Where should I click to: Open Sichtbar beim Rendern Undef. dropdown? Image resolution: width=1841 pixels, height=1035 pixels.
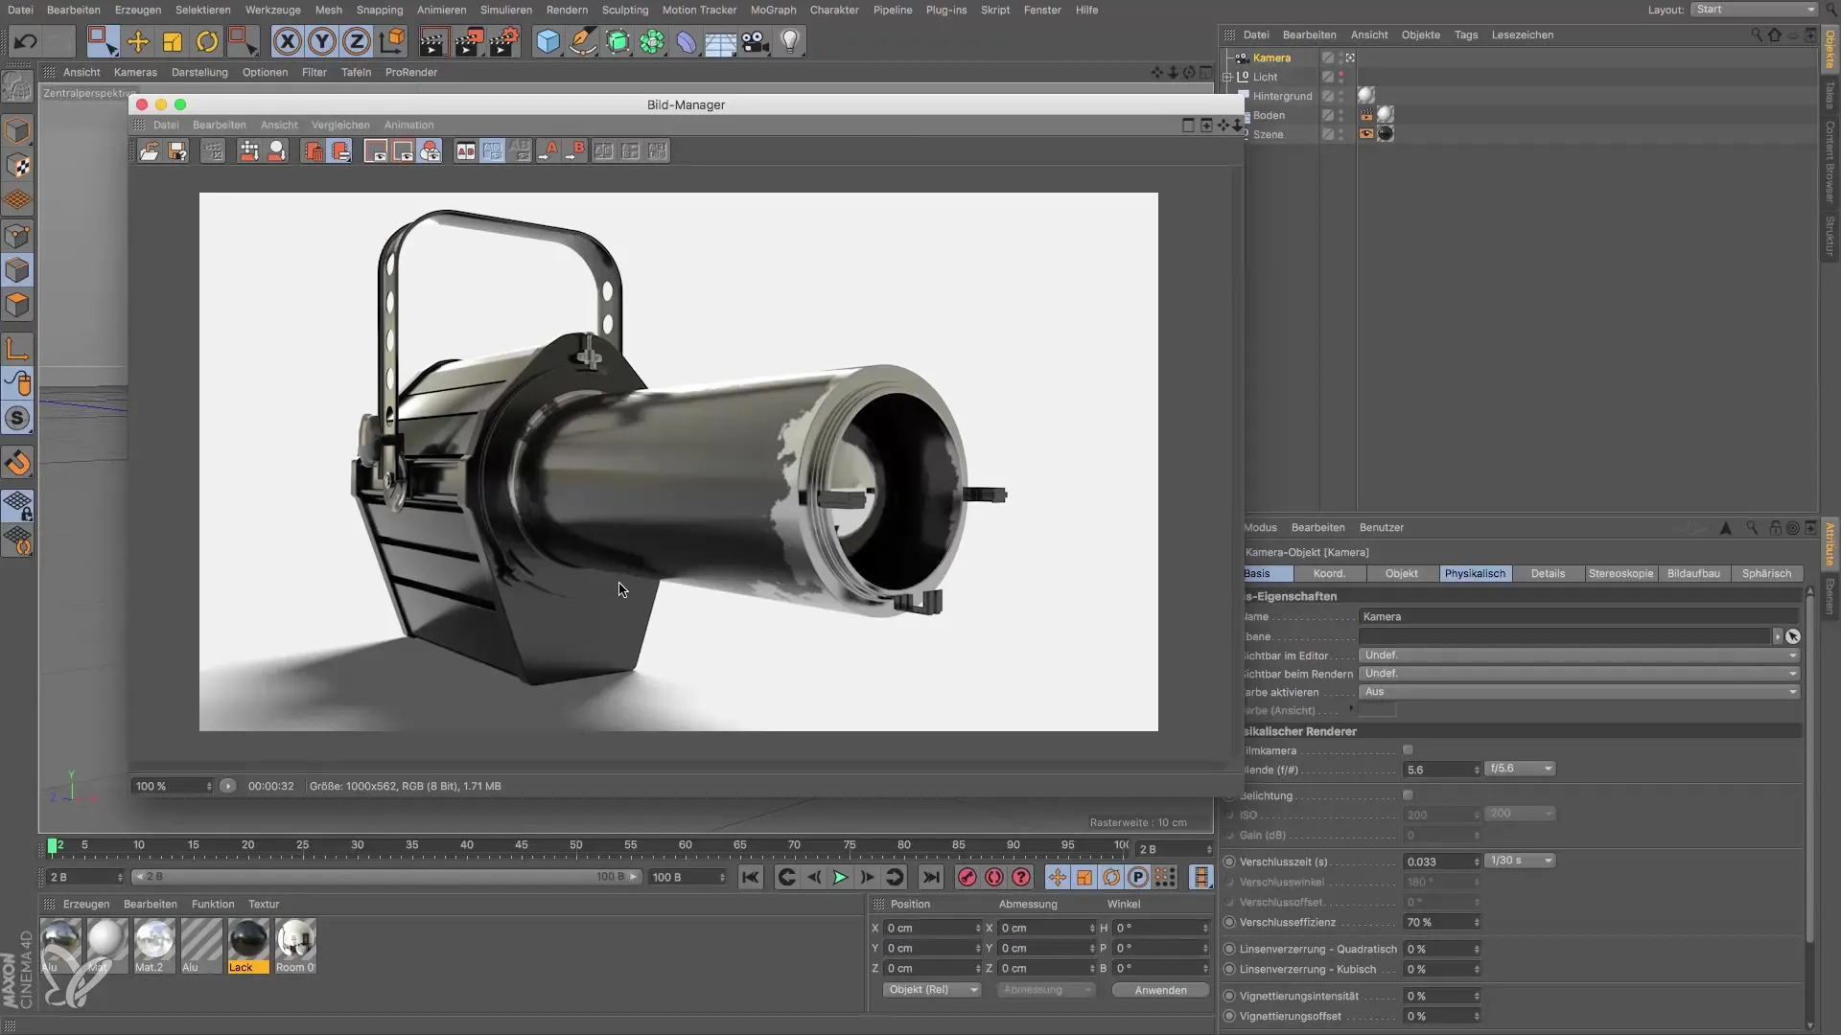[1579, 674]
